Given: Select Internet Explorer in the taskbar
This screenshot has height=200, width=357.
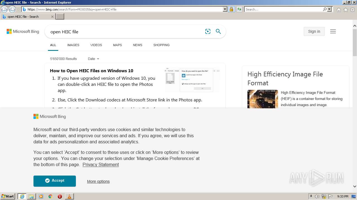Looking at the screenshot, I should [x=22, y=196].
